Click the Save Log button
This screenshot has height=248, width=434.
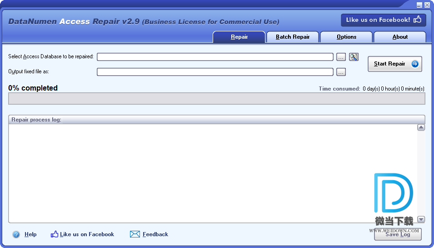click(398, 234)
